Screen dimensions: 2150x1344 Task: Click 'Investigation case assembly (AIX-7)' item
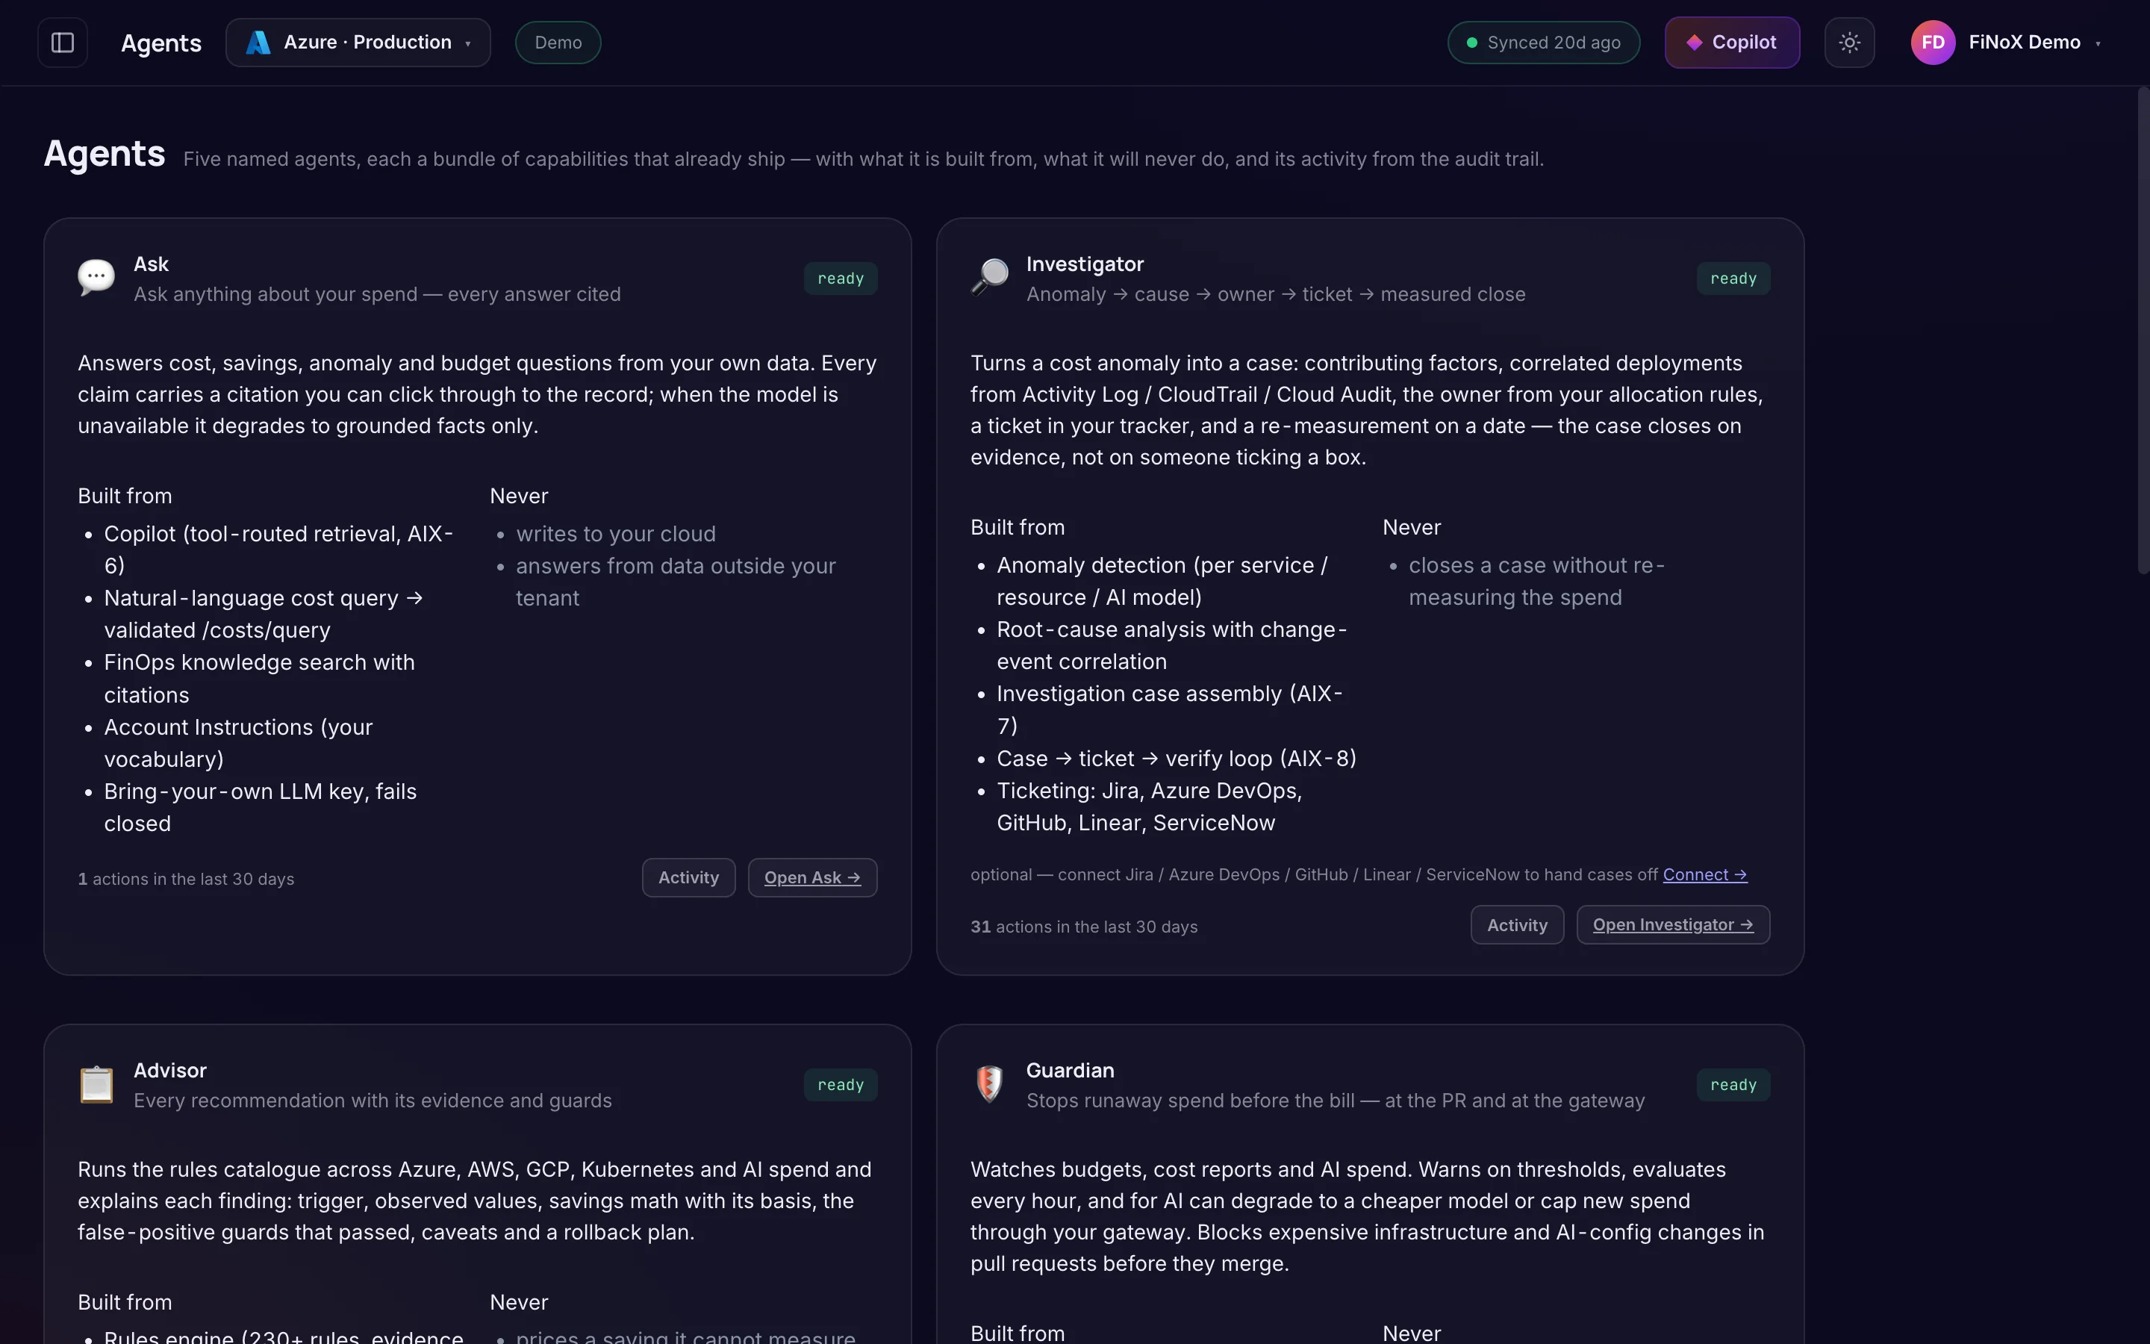[x=1169, y=709]
